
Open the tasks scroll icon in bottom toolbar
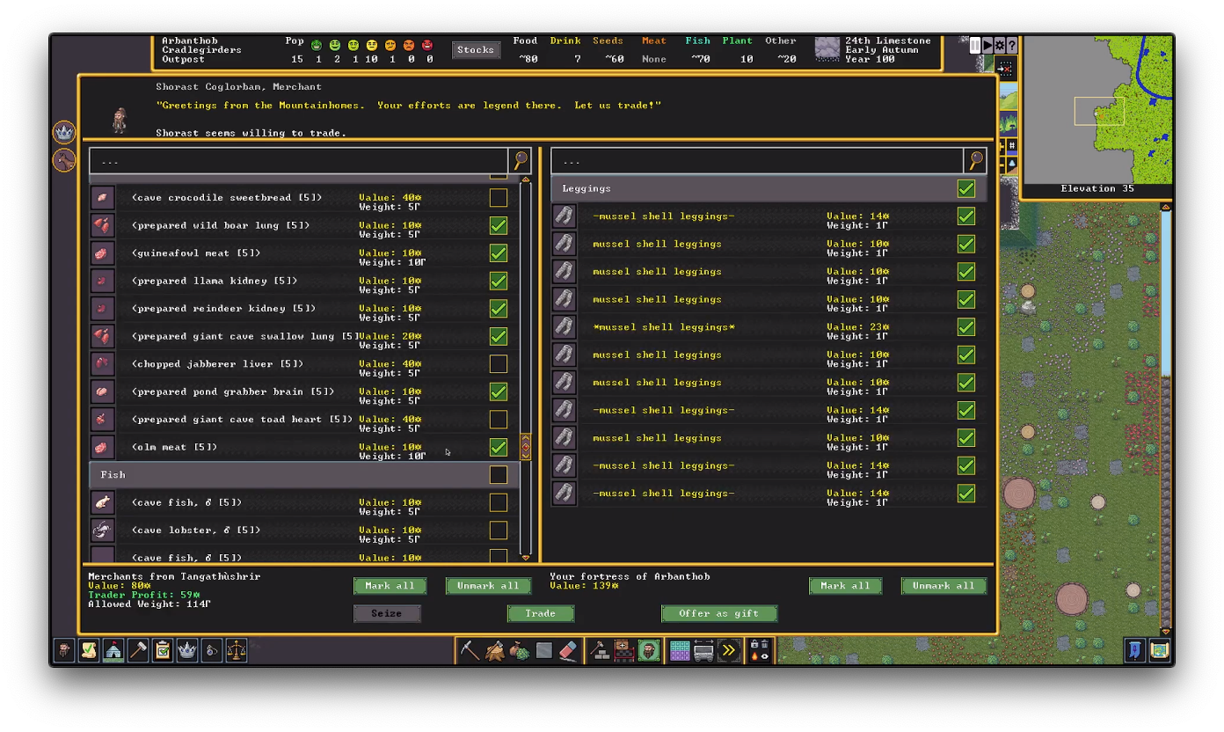click(x=89, y=650)
